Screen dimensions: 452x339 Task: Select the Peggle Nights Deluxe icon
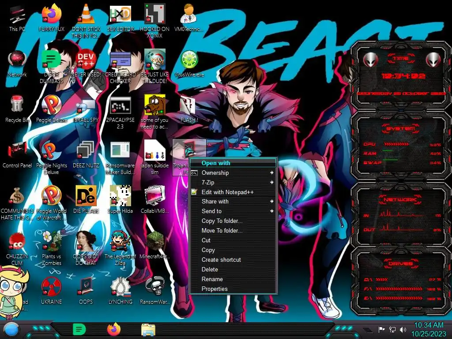point(51,158)
